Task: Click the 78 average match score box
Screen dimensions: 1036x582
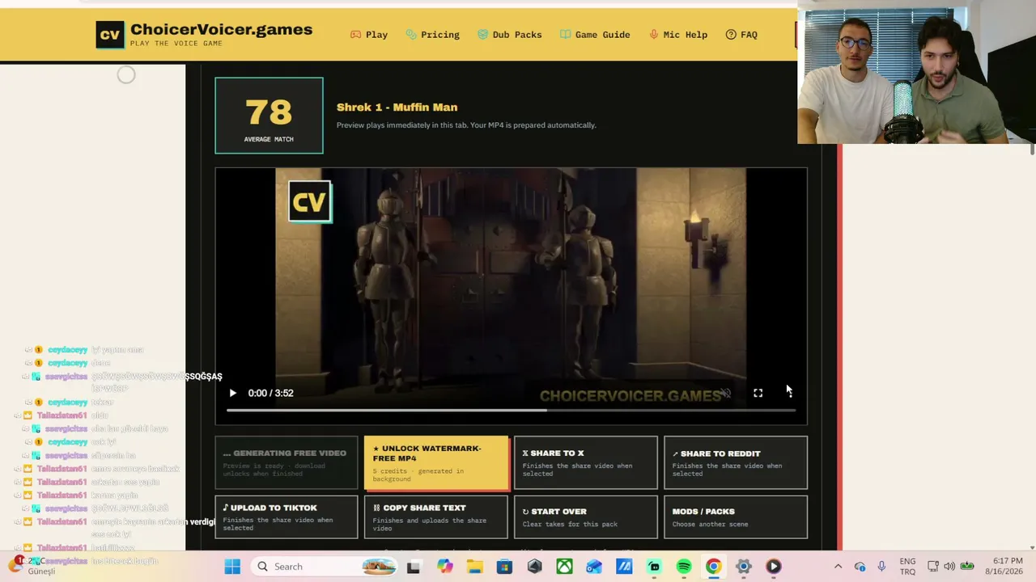Action: click(269, 116)
